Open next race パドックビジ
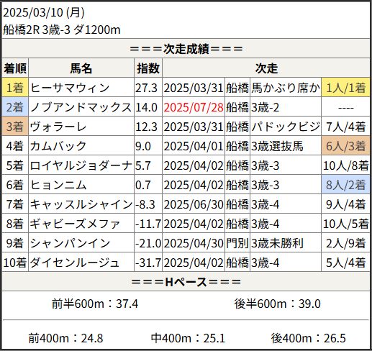Screen dimensions: 372x351 (x=286, y=127)
